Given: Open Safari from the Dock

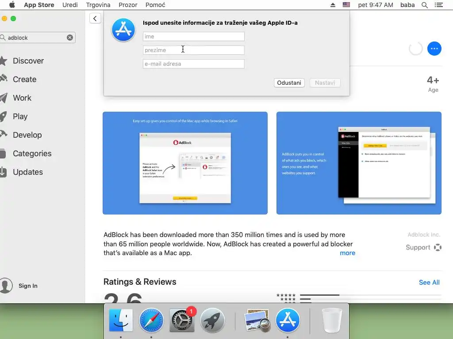Looking at the screenshot, I should click(x=151, y=320).
